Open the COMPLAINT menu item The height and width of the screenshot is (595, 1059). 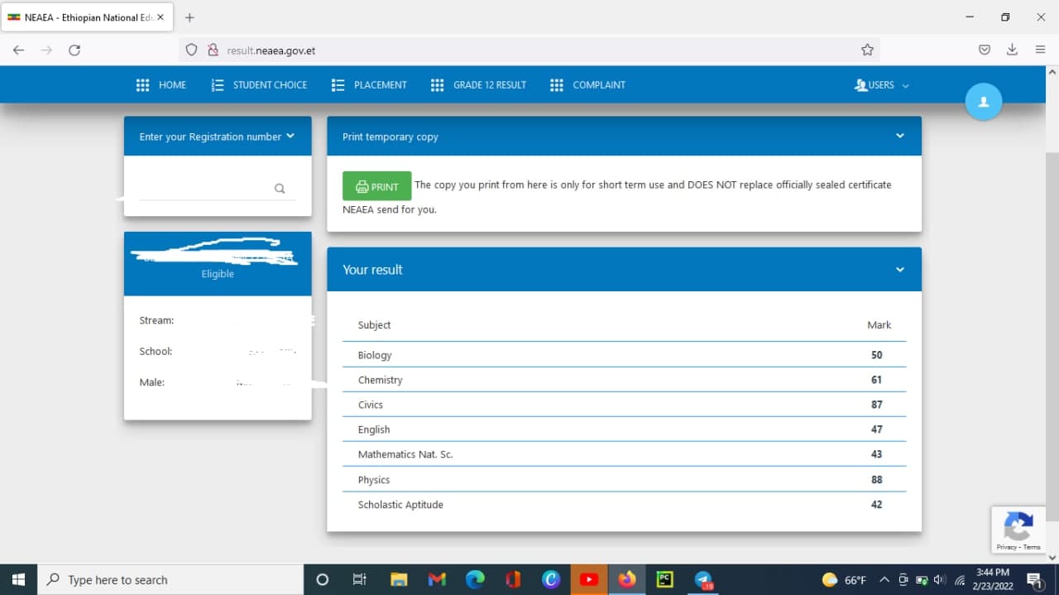click(x=588, y=85)
